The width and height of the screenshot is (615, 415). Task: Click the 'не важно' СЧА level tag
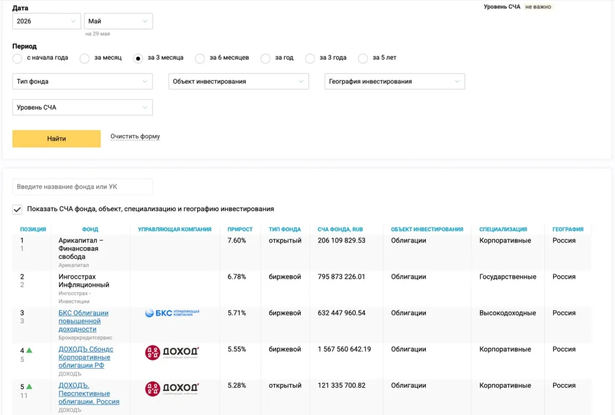click(x=538, y=7)
